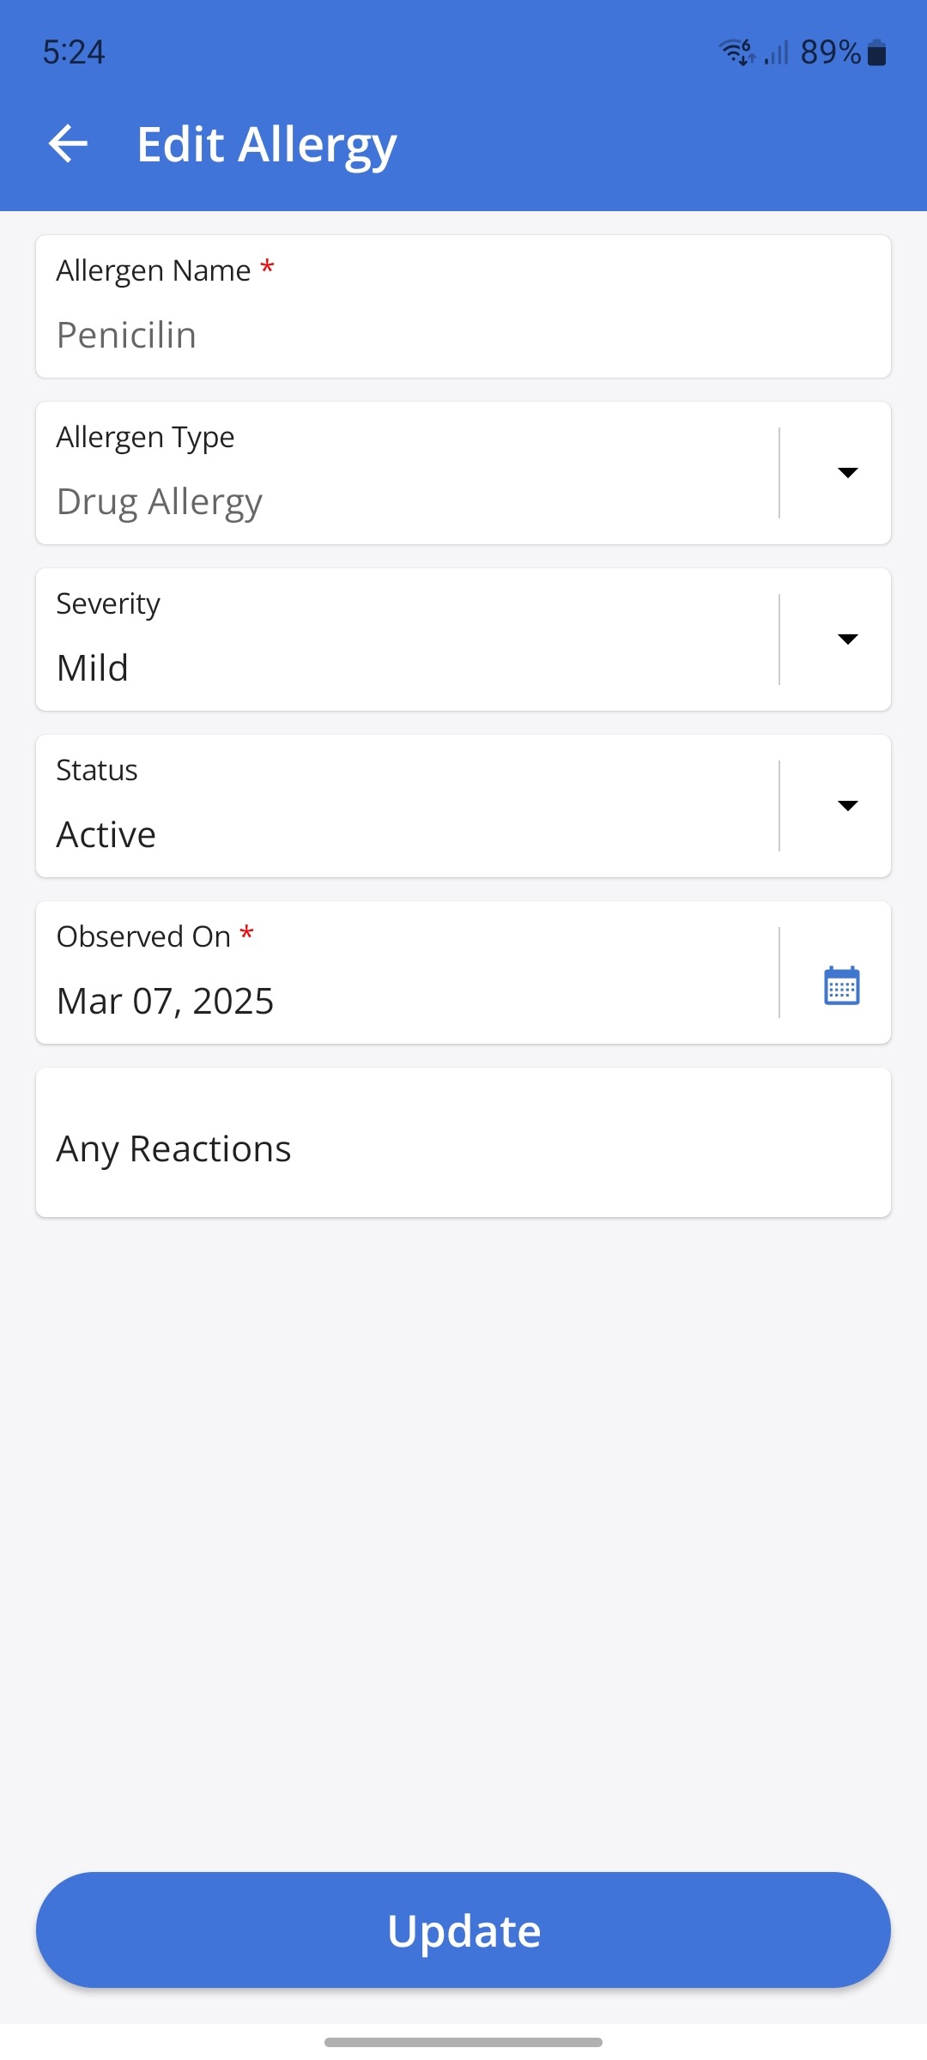The width and height of the screenshot is (927, 2060).
Task: Tap the Active status value
Action: (106, 834)
